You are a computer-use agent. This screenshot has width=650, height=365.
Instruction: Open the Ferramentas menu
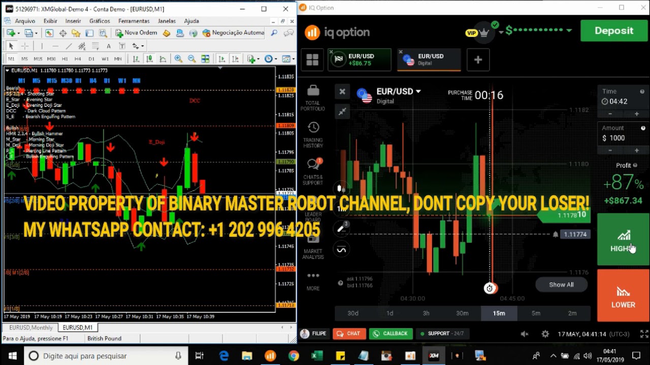pyautogui.click(x=134, y=21)
